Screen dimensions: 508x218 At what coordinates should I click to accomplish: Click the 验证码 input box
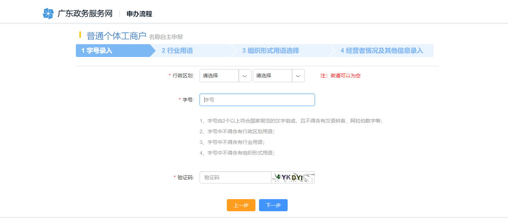point(235,177)
